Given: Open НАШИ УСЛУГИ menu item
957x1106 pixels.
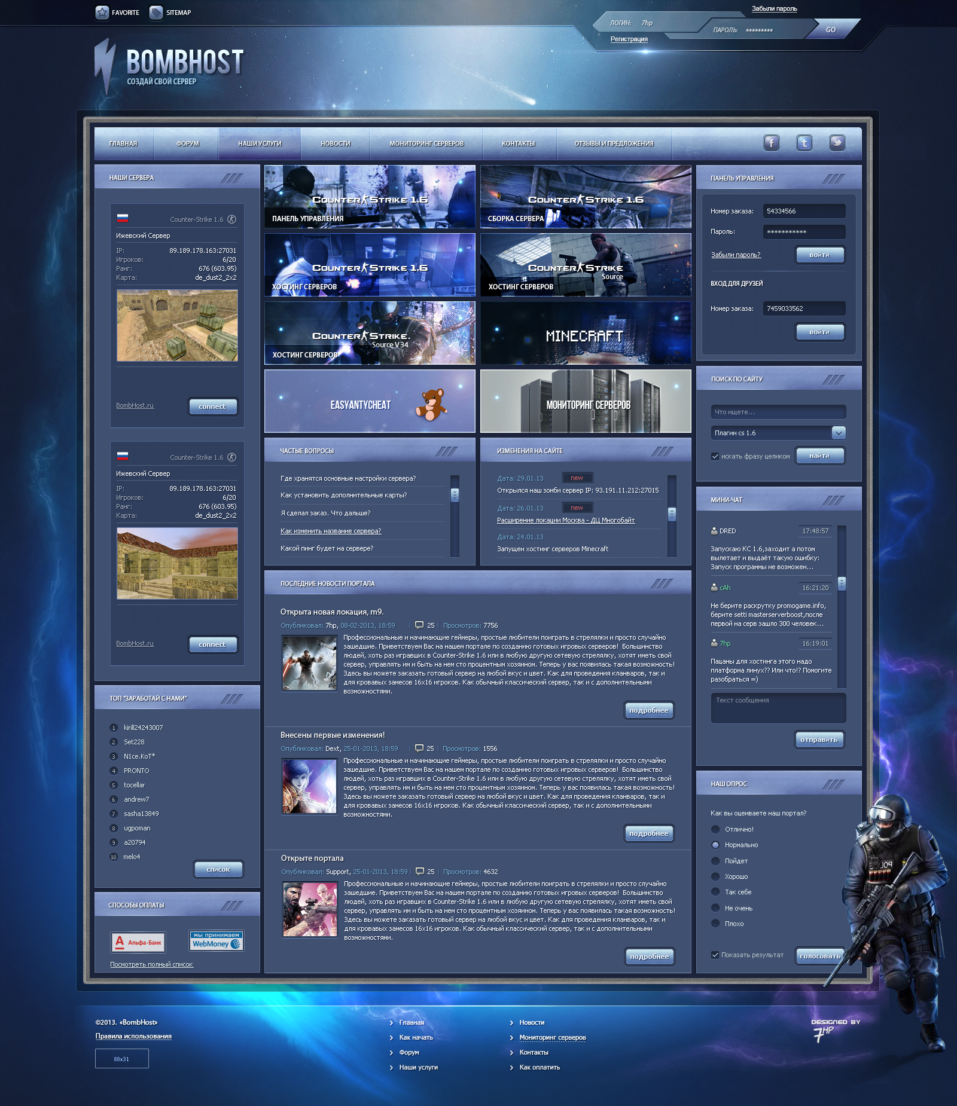Looking at the screenshot, I should tap(260, 143).
